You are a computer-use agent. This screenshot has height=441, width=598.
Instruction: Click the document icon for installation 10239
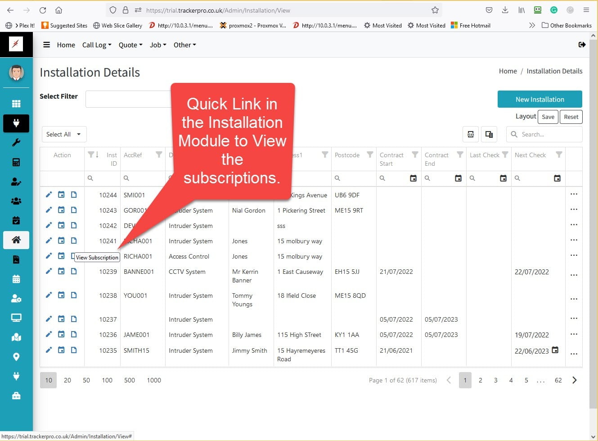click(74, 271)
